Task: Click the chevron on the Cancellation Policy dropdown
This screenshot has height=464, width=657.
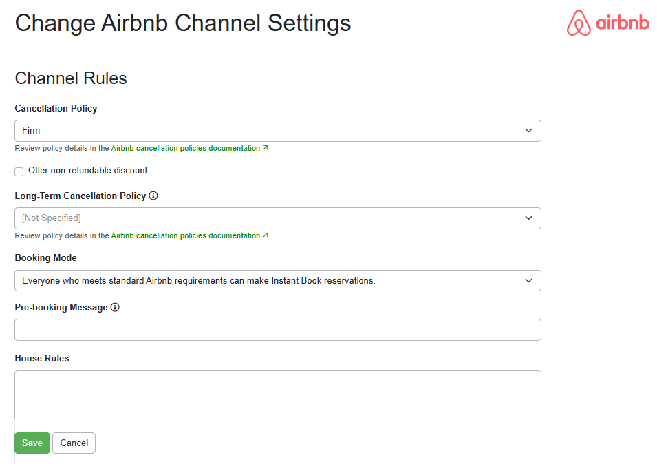Action: click(528, 130)
